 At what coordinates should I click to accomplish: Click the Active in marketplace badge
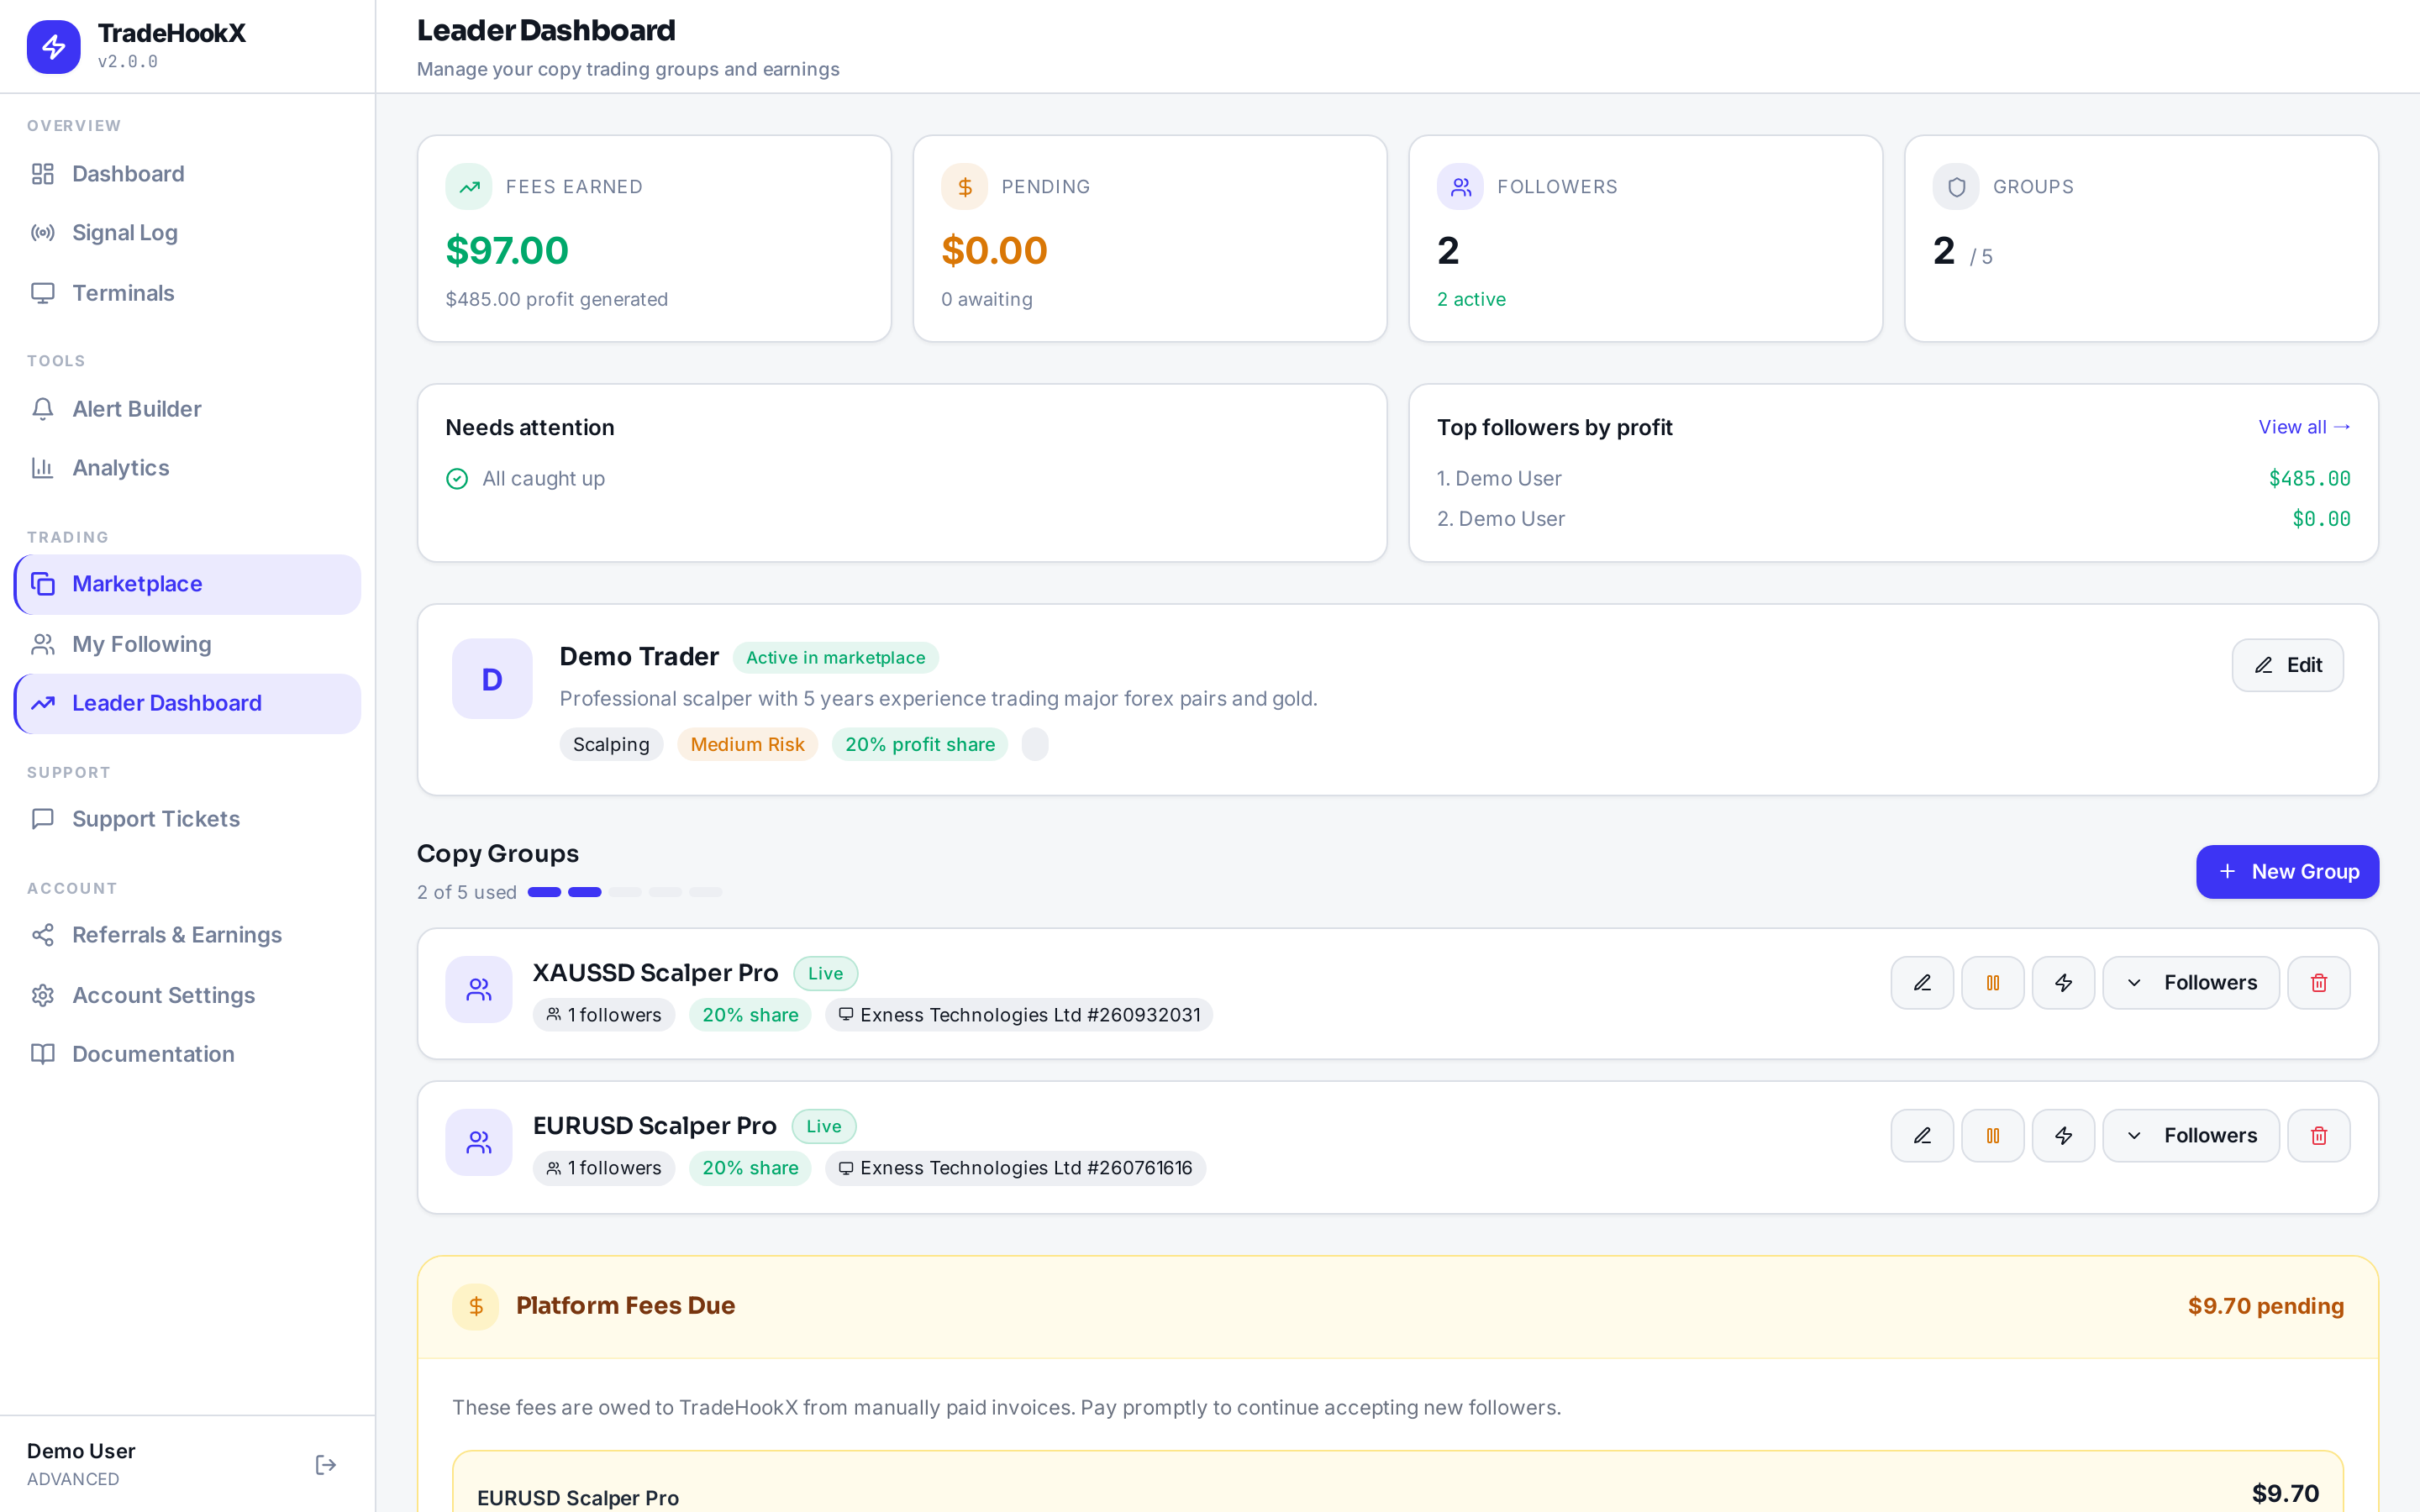[x=836, y=658]
